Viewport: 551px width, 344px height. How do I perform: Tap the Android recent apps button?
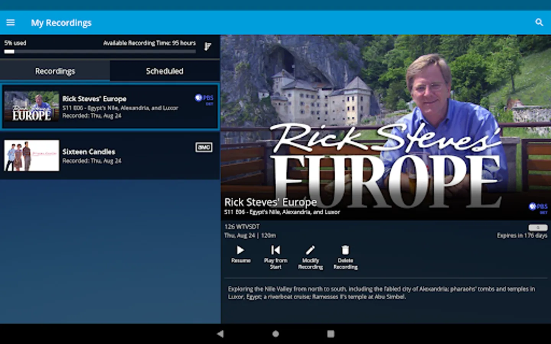pos(331,334)
